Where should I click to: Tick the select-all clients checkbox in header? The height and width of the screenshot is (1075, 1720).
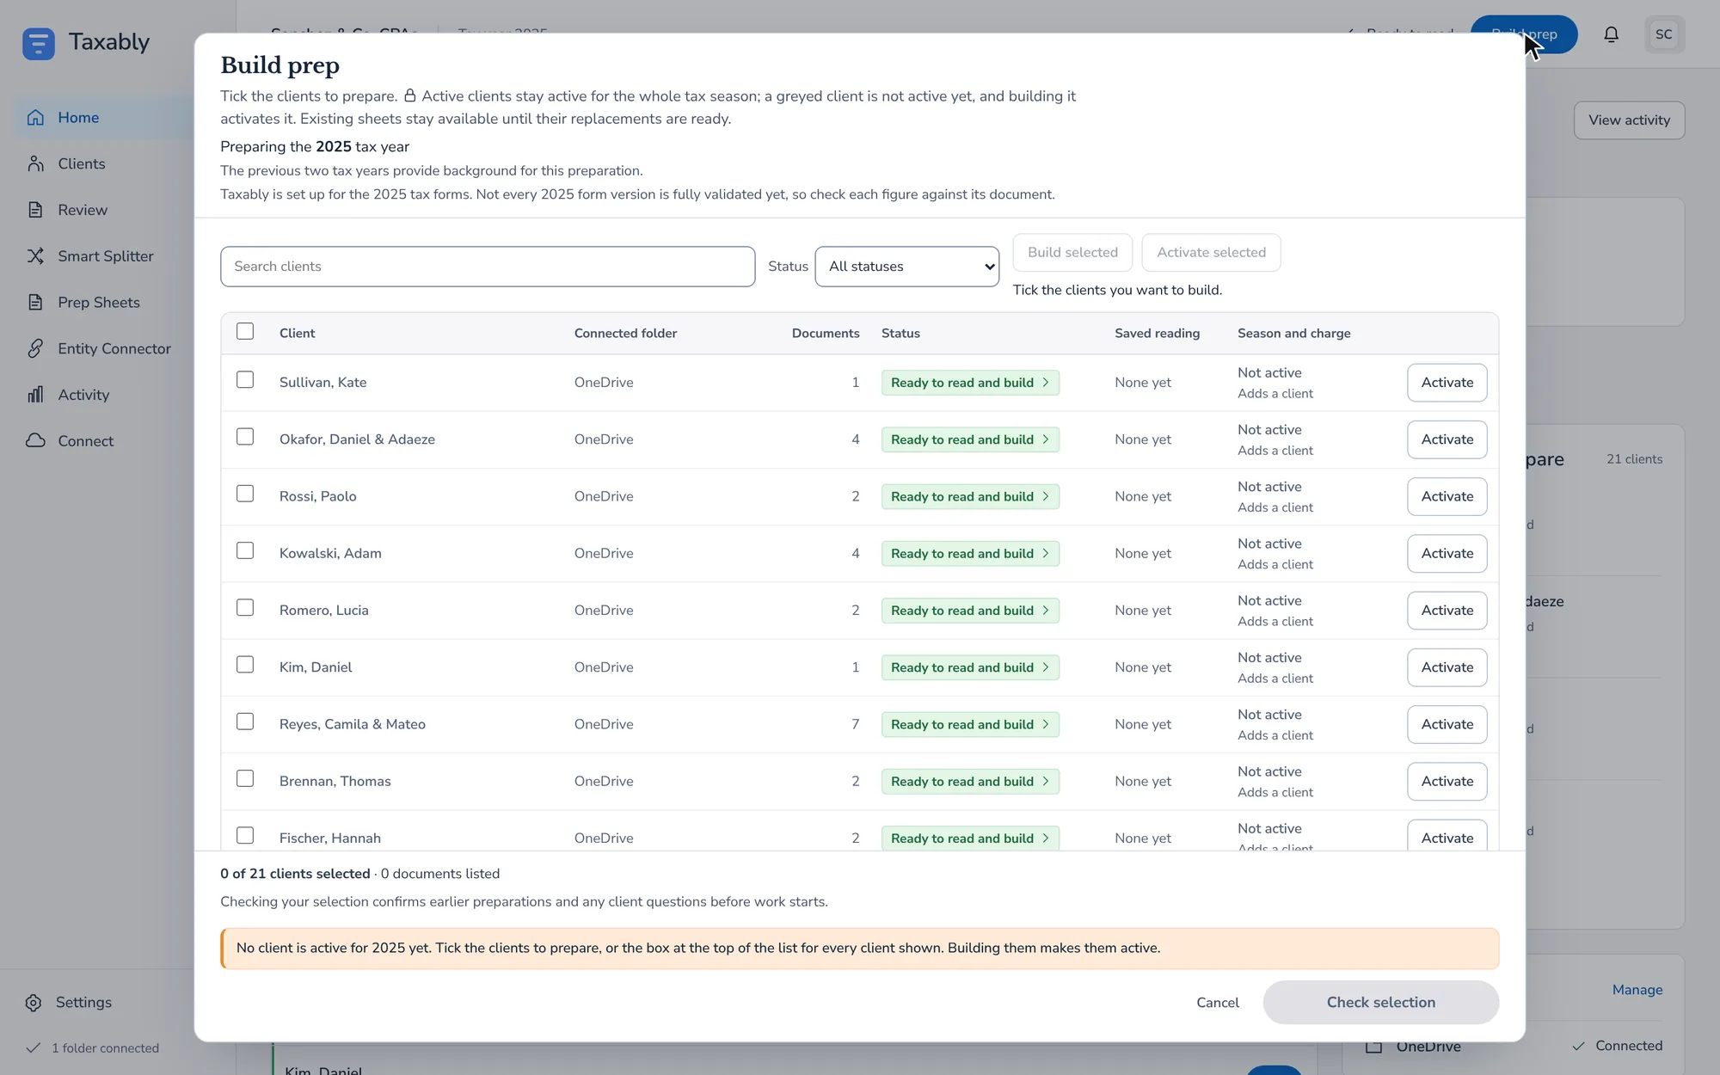pyautogui.click(x=245, y=331)
